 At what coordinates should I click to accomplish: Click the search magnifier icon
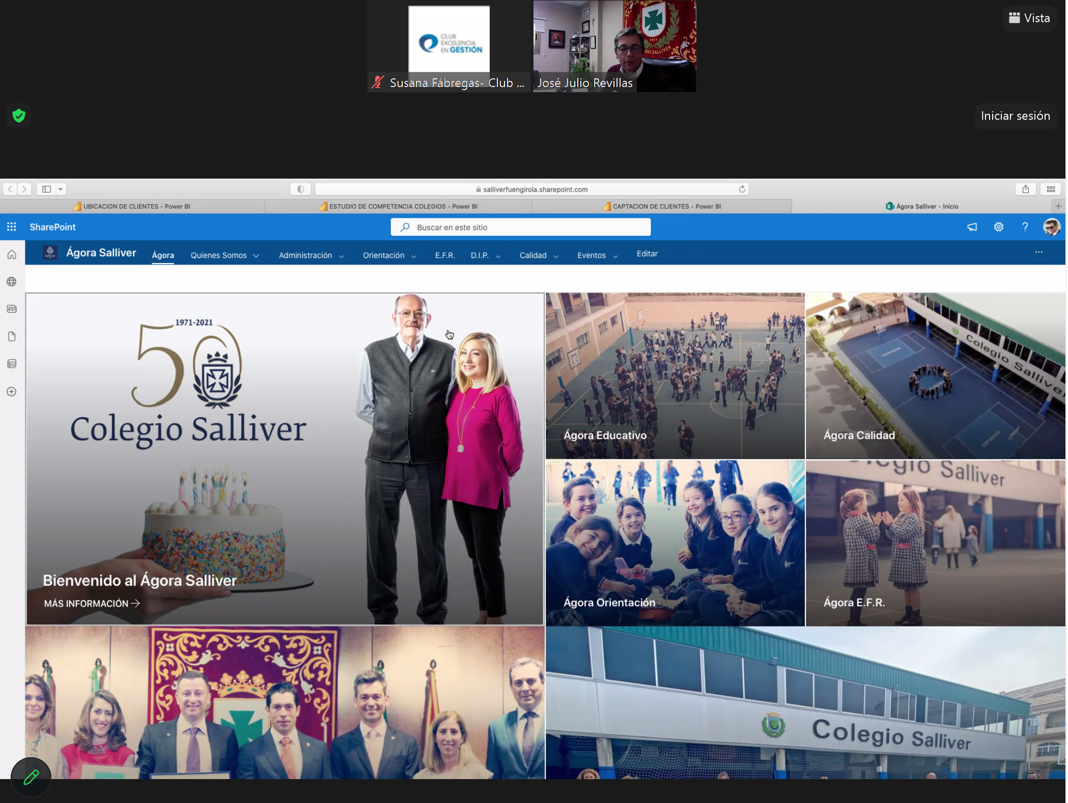click(x=405, y=227)
